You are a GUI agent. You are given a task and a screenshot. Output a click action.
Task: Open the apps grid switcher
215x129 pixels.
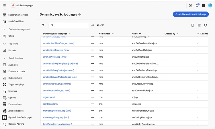(x=204, y=5)
